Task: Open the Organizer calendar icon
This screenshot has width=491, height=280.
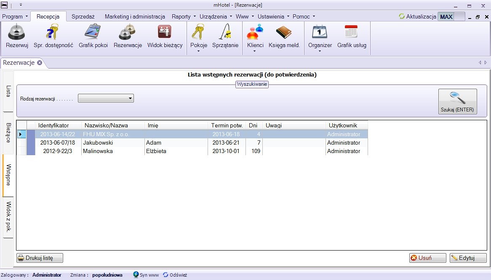Action: click(320, 32)
